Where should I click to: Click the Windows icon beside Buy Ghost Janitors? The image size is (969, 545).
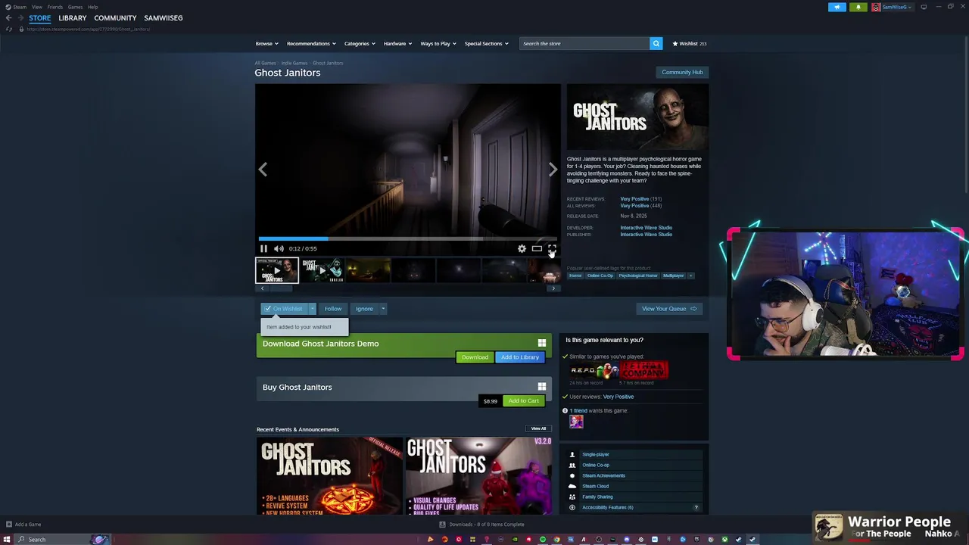pos(541,387)
